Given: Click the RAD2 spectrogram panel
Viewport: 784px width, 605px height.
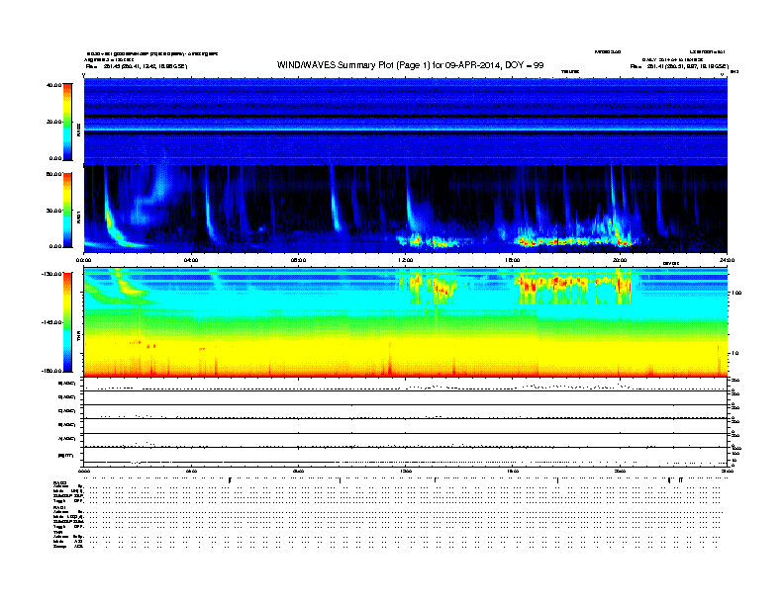Looking at the screenshot, I should 406,122.
